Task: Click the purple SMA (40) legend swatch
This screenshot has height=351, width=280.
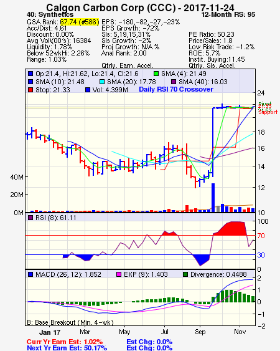Action: coord(174,82)
